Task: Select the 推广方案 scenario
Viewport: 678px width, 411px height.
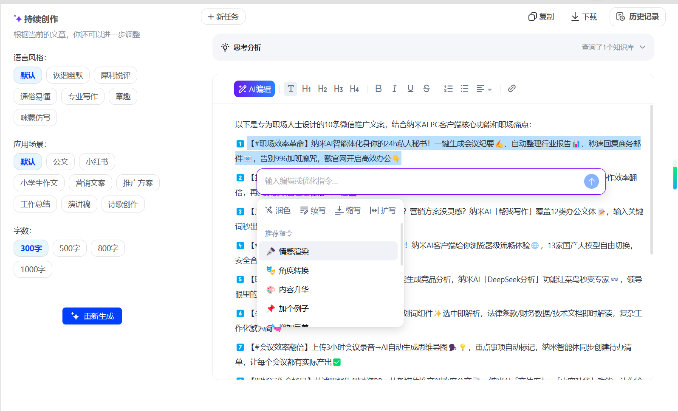Action: (138, 183)
